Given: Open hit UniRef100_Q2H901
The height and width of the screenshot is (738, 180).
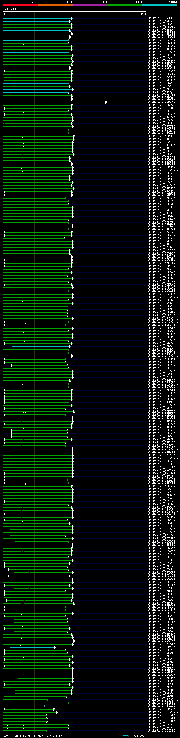Looking at the screenshot, I should coord(162,30).
